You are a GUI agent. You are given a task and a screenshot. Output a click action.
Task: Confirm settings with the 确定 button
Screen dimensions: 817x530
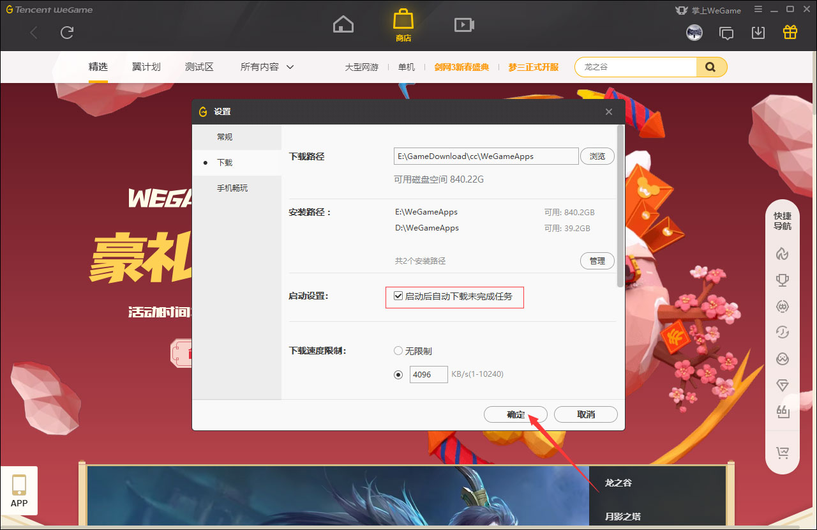coord(515,414)
